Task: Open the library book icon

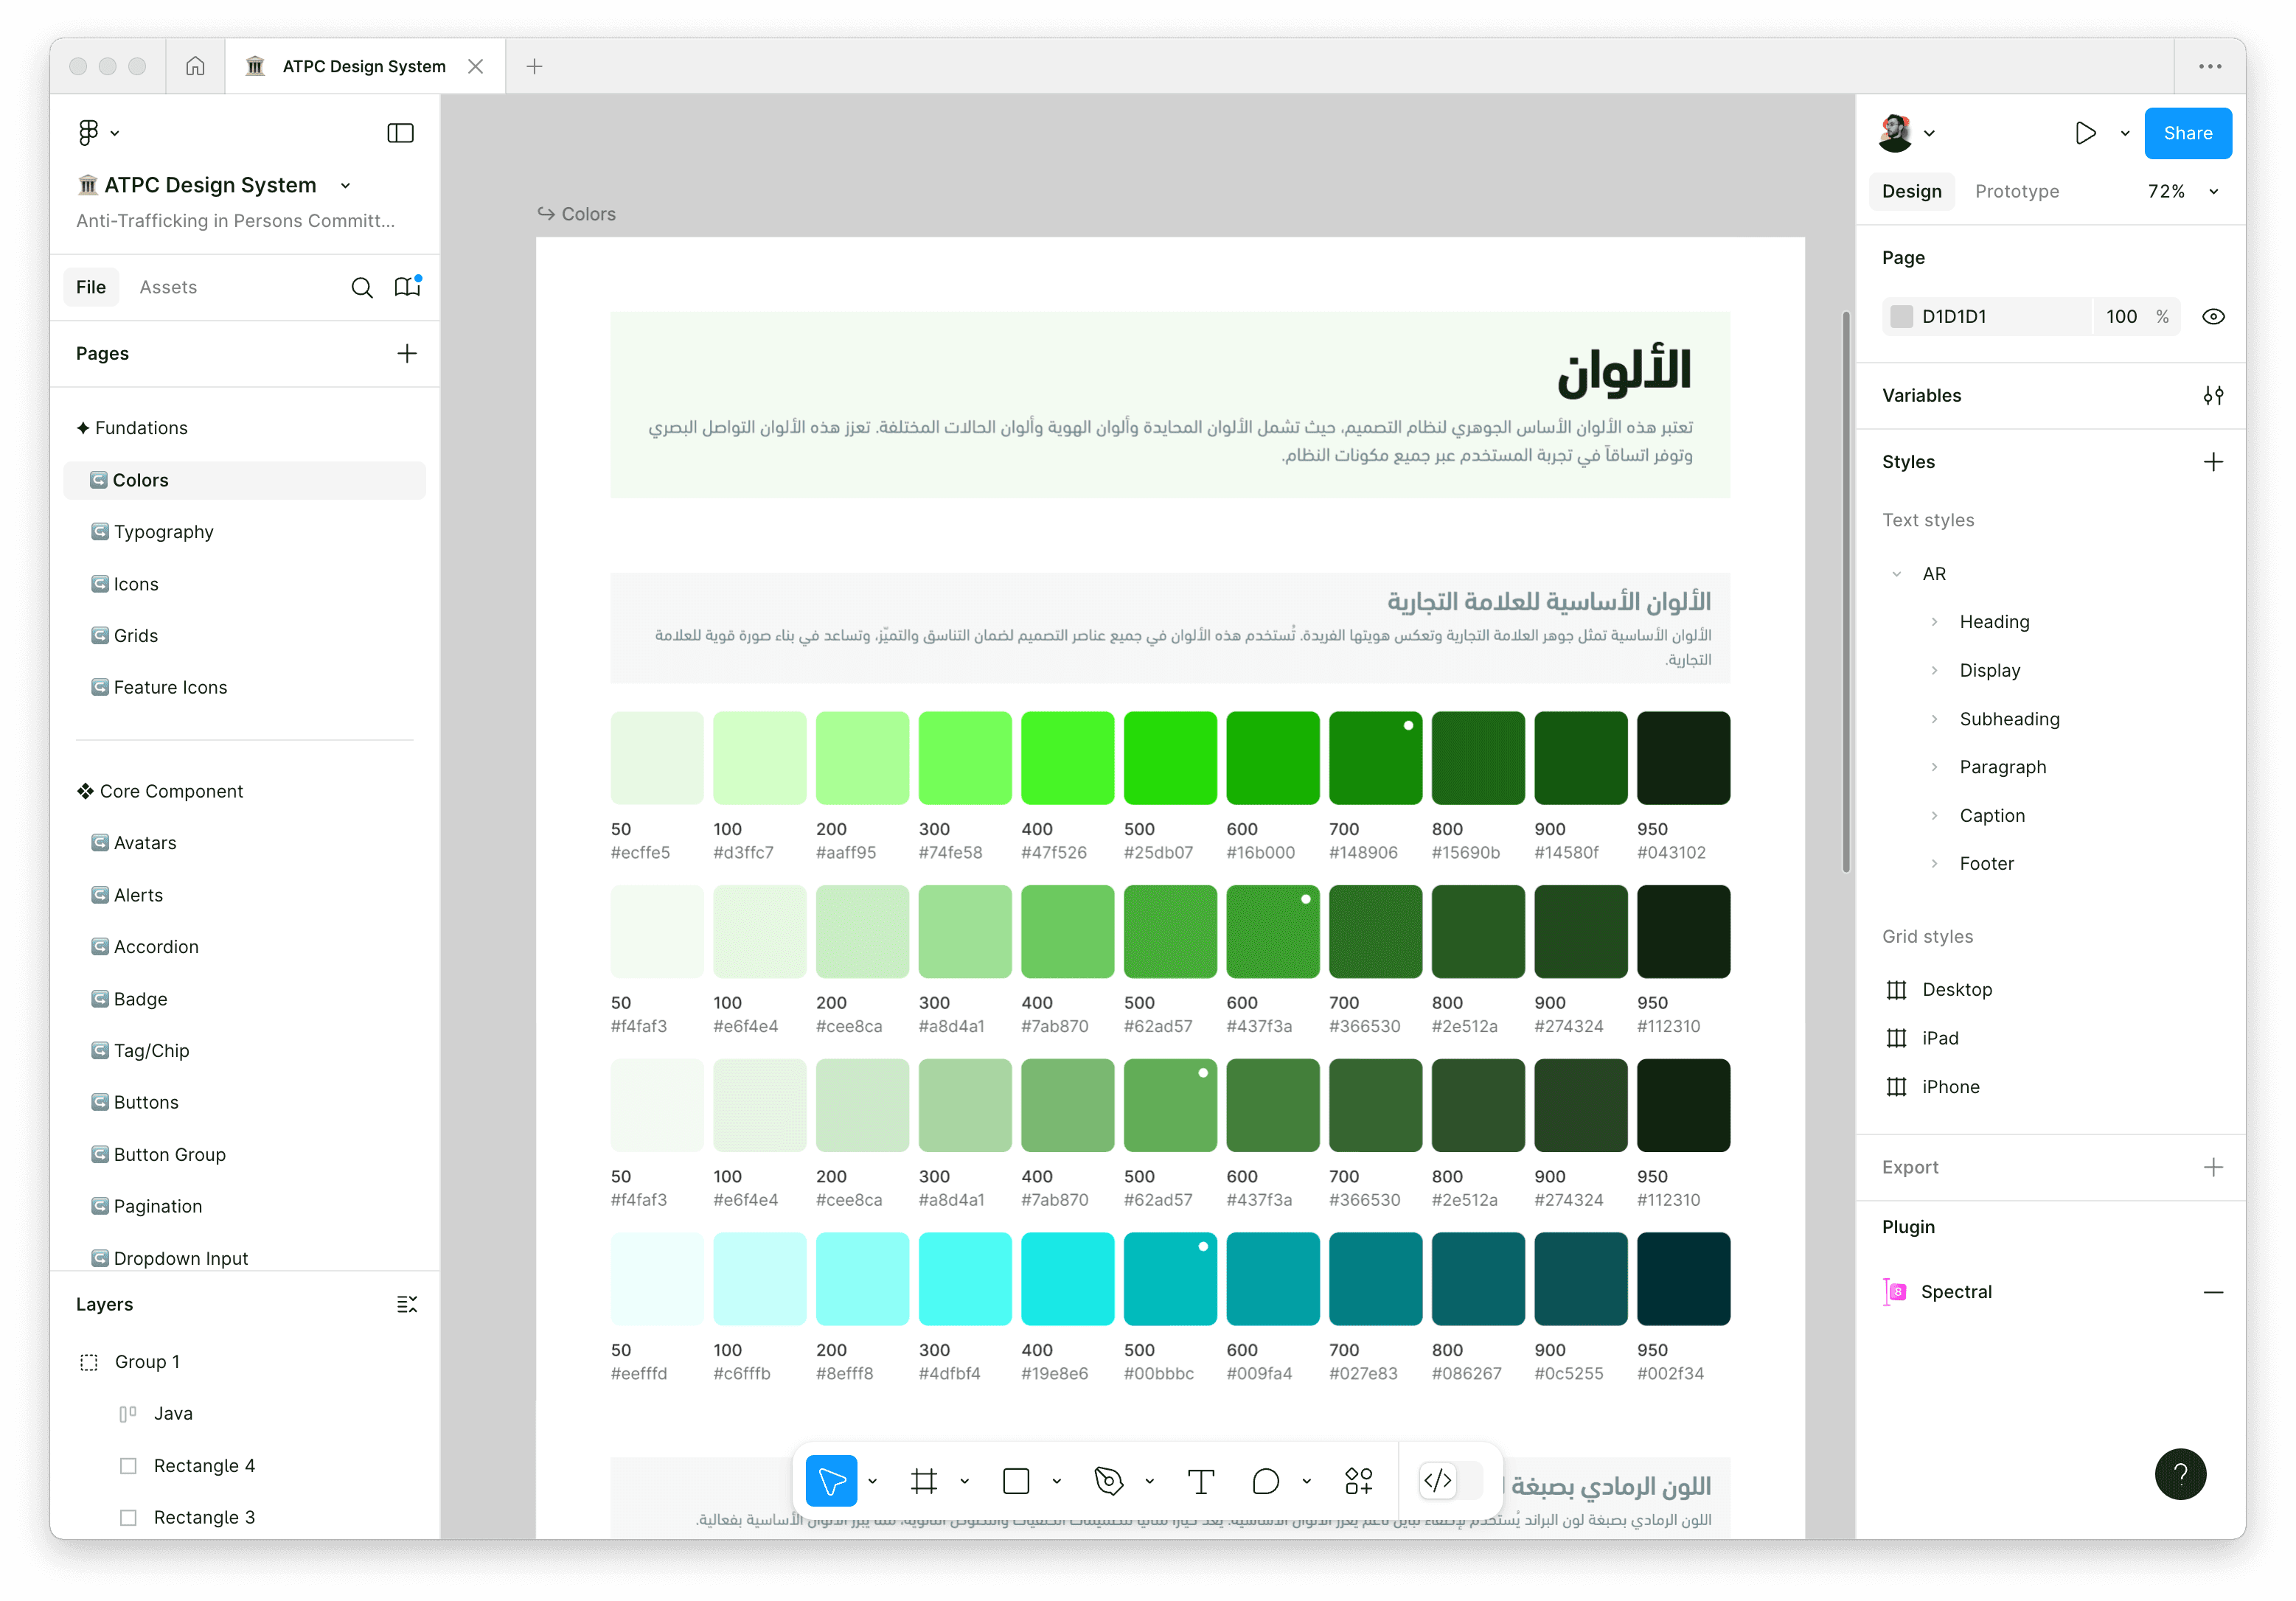Action: click(x=407, y=287)
